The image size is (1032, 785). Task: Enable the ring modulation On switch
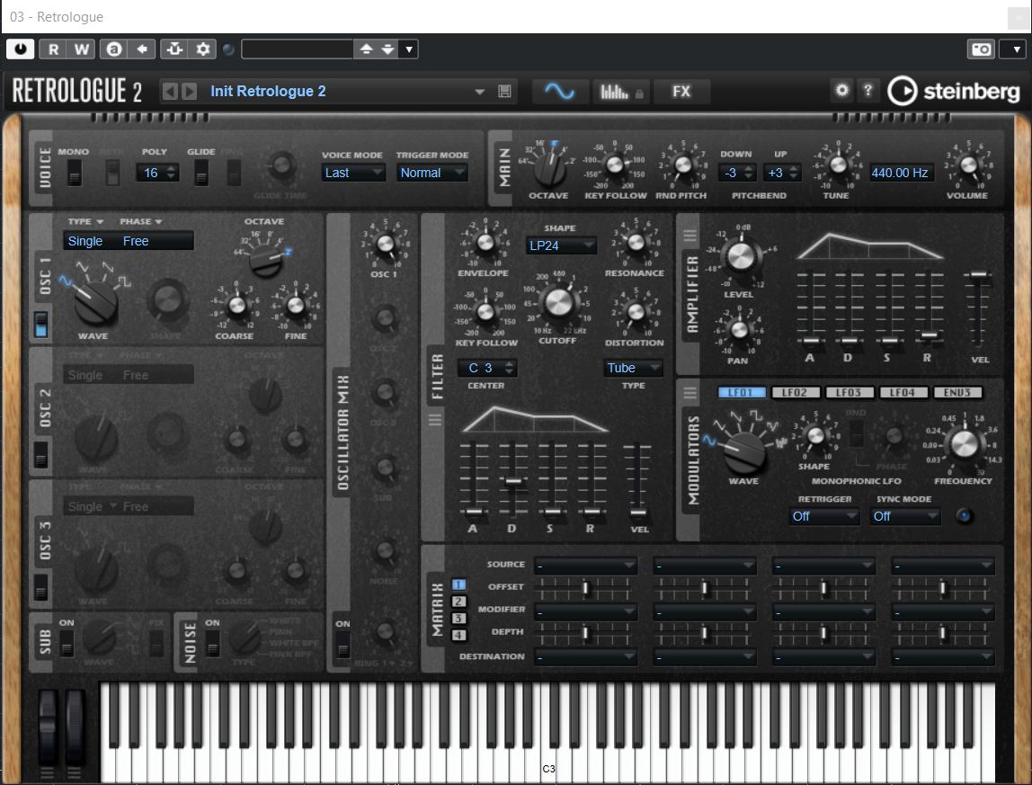pyautogui.click(x=343, y=644)
